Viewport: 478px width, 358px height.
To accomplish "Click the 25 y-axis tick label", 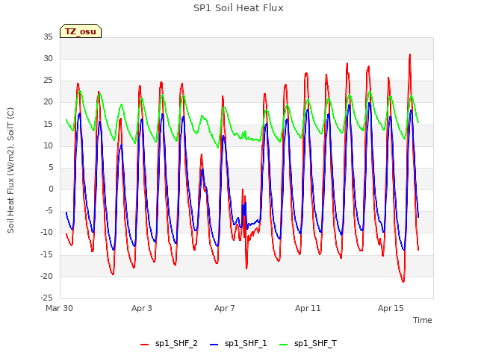I will point(48,81).
